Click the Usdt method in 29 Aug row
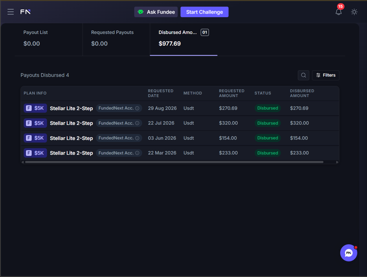 pos(189,108)
